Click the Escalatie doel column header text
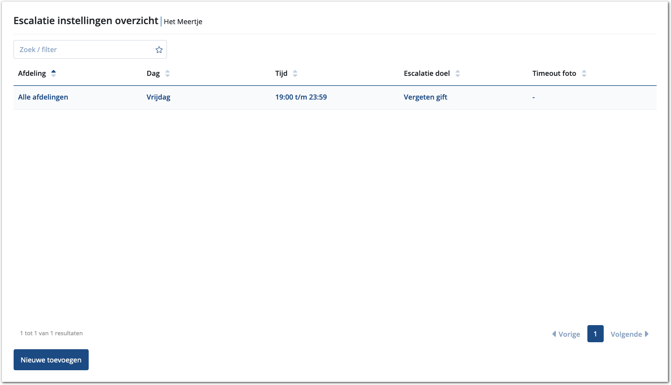This screenshot has height=385, width=671. click(427, 73)
